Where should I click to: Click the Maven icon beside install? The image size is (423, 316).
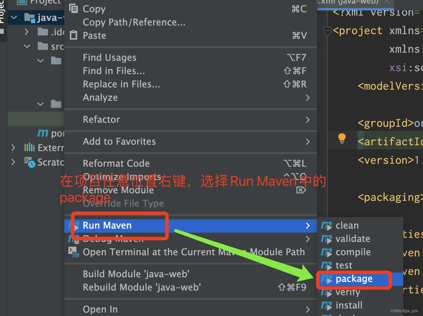click(326, 305)
